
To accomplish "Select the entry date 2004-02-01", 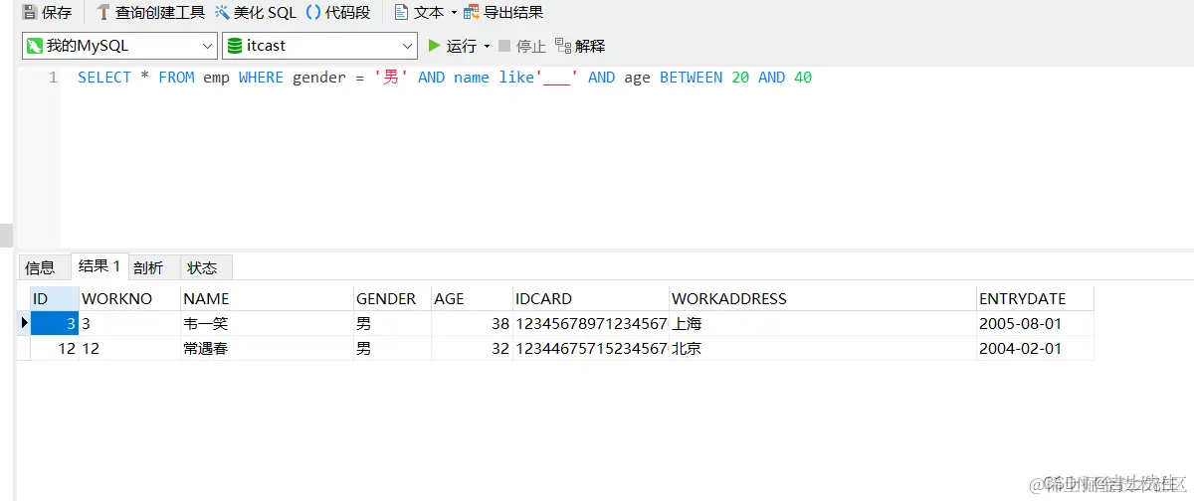I will (x=1035, y=348).
